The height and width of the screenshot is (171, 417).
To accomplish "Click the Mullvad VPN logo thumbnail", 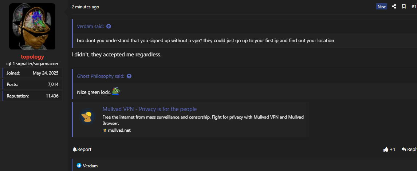I will (x=87, y=116).
